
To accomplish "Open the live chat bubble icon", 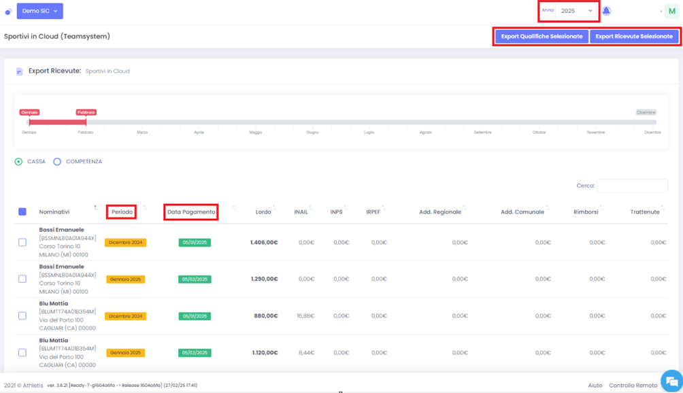I will tap(671, 381).
